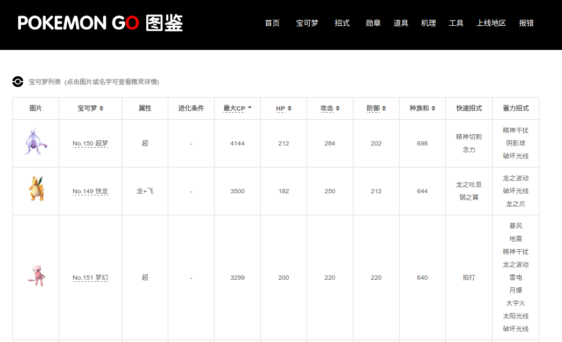Sort the table by 攻击 column
Image resolution: width=562 pixels, height=342 pixels.
click(330, 108)
